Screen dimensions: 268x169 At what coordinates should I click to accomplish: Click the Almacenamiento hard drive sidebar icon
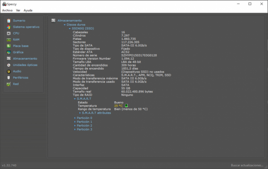tap(8, 59)
